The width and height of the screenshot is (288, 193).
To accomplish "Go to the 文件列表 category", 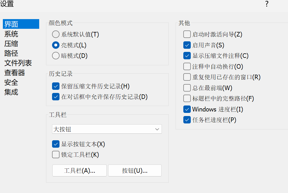I will pos(18,63).
